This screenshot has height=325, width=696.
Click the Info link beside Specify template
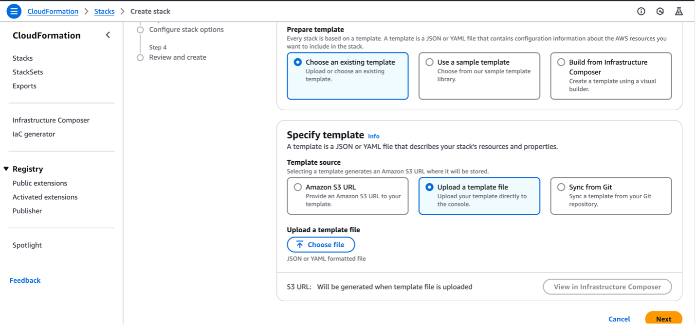tap(374, 136)
